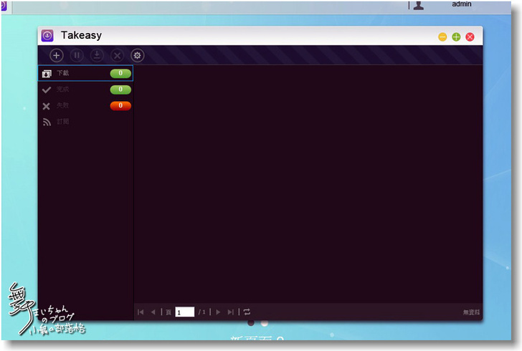Click the delete task X toolbar icon

[117, 55]
